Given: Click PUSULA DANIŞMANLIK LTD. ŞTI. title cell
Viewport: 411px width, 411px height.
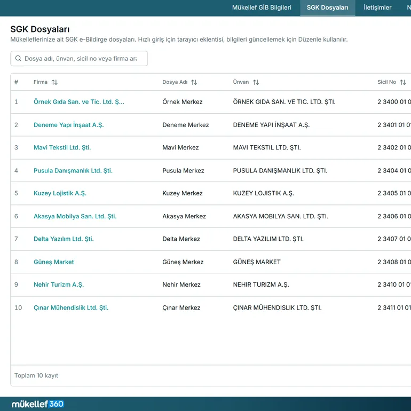Looking at the screenshot, I should [280, 170].
